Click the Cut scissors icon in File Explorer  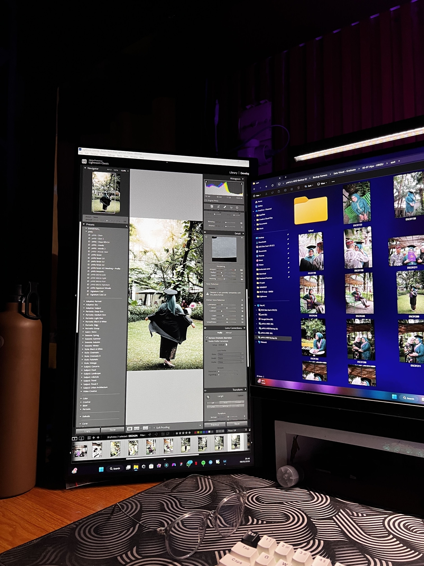click(266, 194)
